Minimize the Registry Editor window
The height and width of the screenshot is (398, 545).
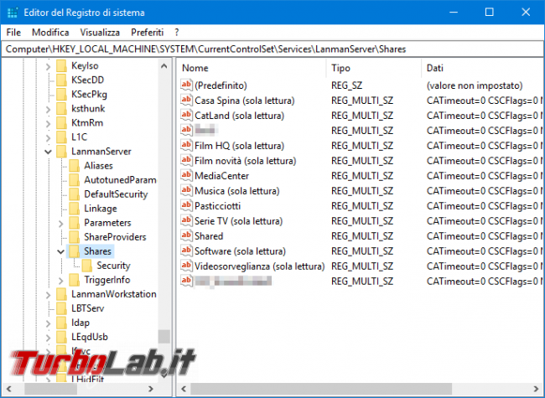(x=454, y=13)
